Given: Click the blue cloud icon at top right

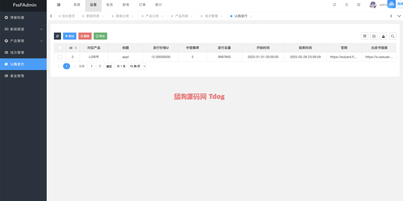Looking at the screenshot, I should (x=392, y=4).
